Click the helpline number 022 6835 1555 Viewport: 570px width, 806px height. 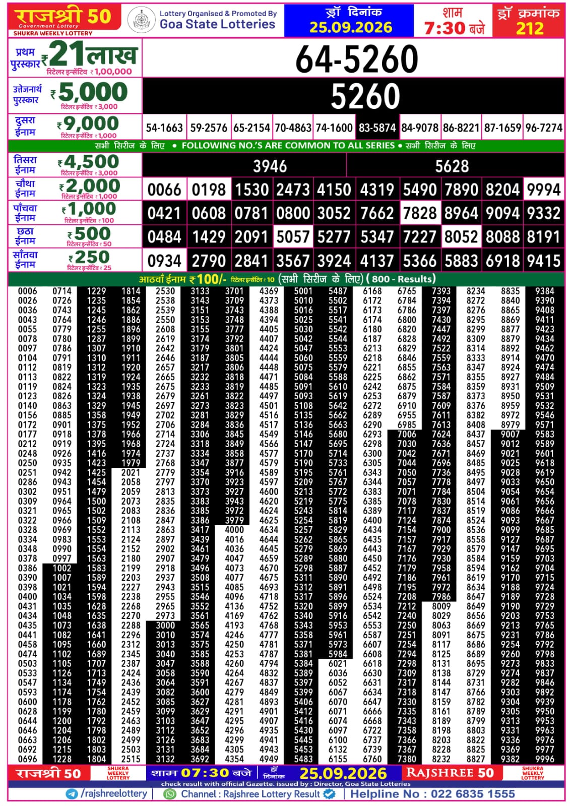[473, 794]
